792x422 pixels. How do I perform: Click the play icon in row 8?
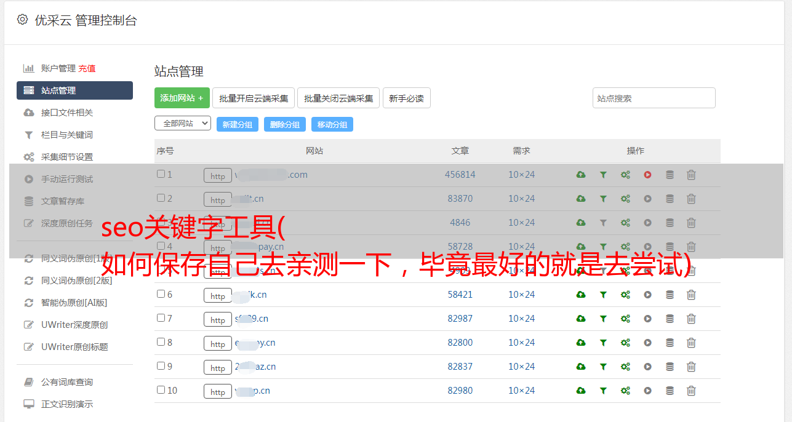pyautogui.click(x=647, y=343)
